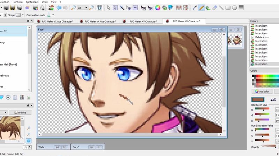Select the Magic Wand tool
The image size is (279, 156).
coord(122,8)
